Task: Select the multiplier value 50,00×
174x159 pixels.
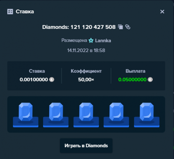Action: [86, 80]
